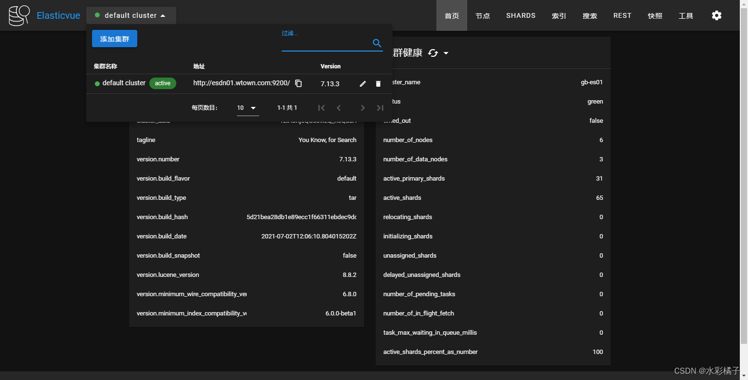The height and width of the screenshot is (380, 748).
Task: Click the number_of_in_flight_fetch row label
Action: [419, 313]
